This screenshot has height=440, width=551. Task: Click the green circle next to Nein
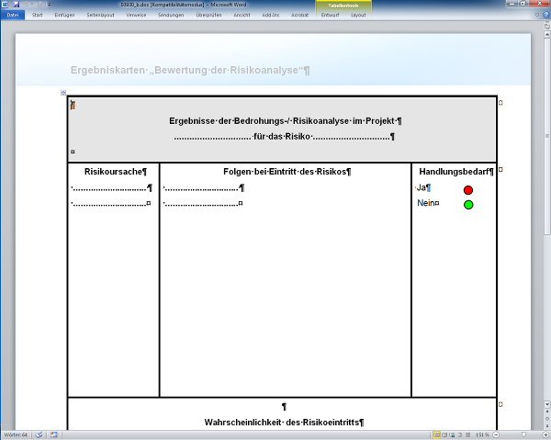tap(468, 204)
